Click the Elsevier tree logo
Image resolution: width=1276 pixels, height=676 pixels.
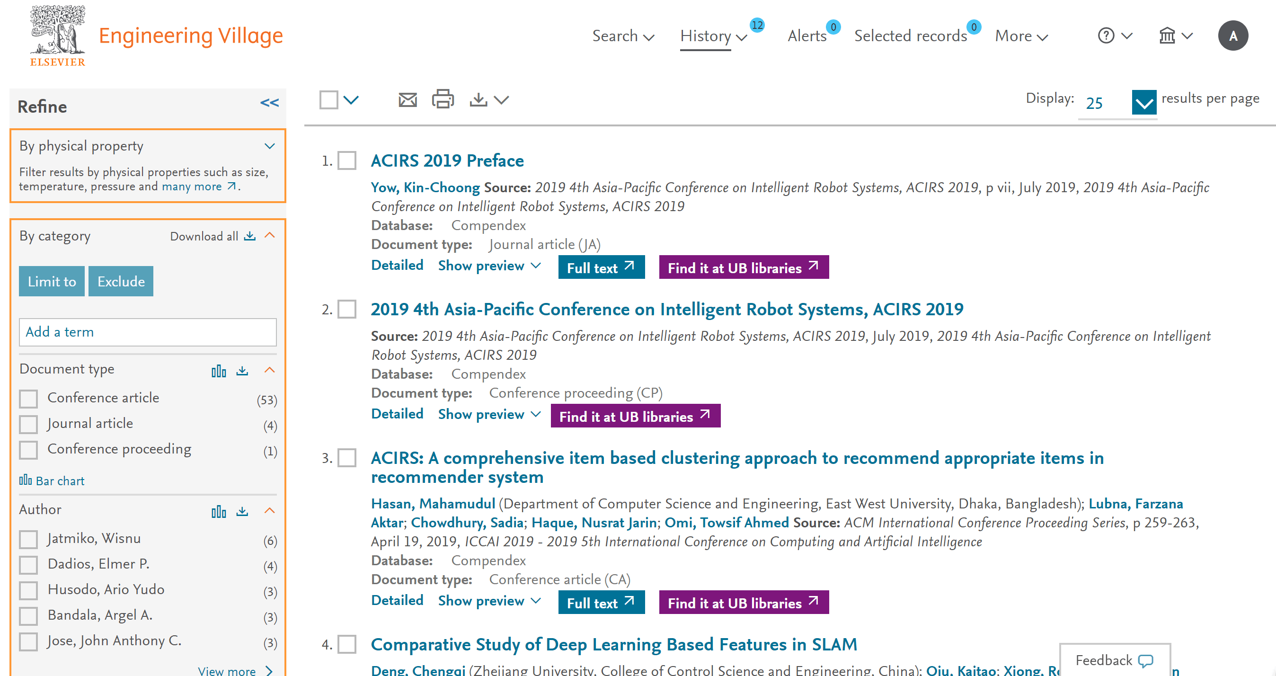(x=57, y=35)
